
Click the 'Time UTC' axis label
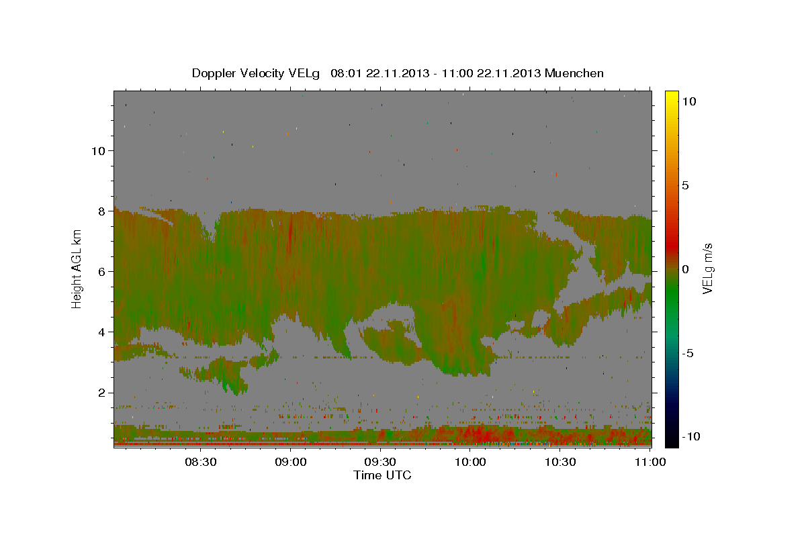[382, 475]
